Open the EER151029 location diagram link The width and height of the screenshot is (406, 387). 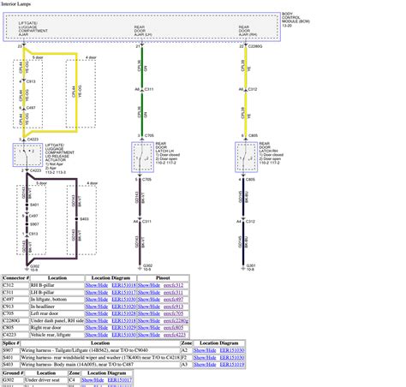(123, 328)
